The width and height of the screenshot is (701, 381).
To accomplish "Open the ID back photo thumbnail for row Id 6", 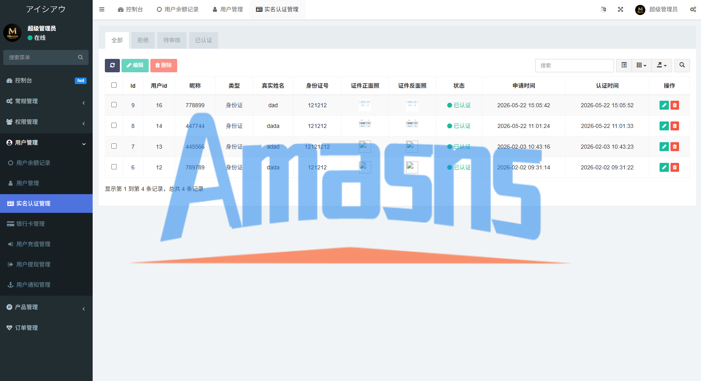I will 412,167.
